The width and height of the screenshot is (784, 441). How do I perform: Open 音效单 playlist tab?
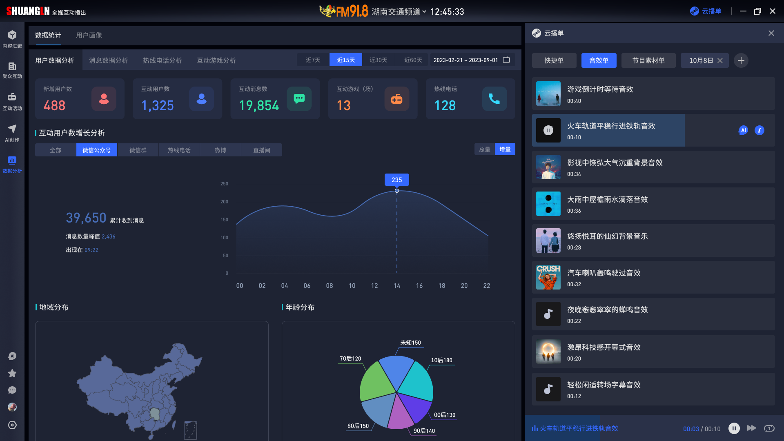599,60
